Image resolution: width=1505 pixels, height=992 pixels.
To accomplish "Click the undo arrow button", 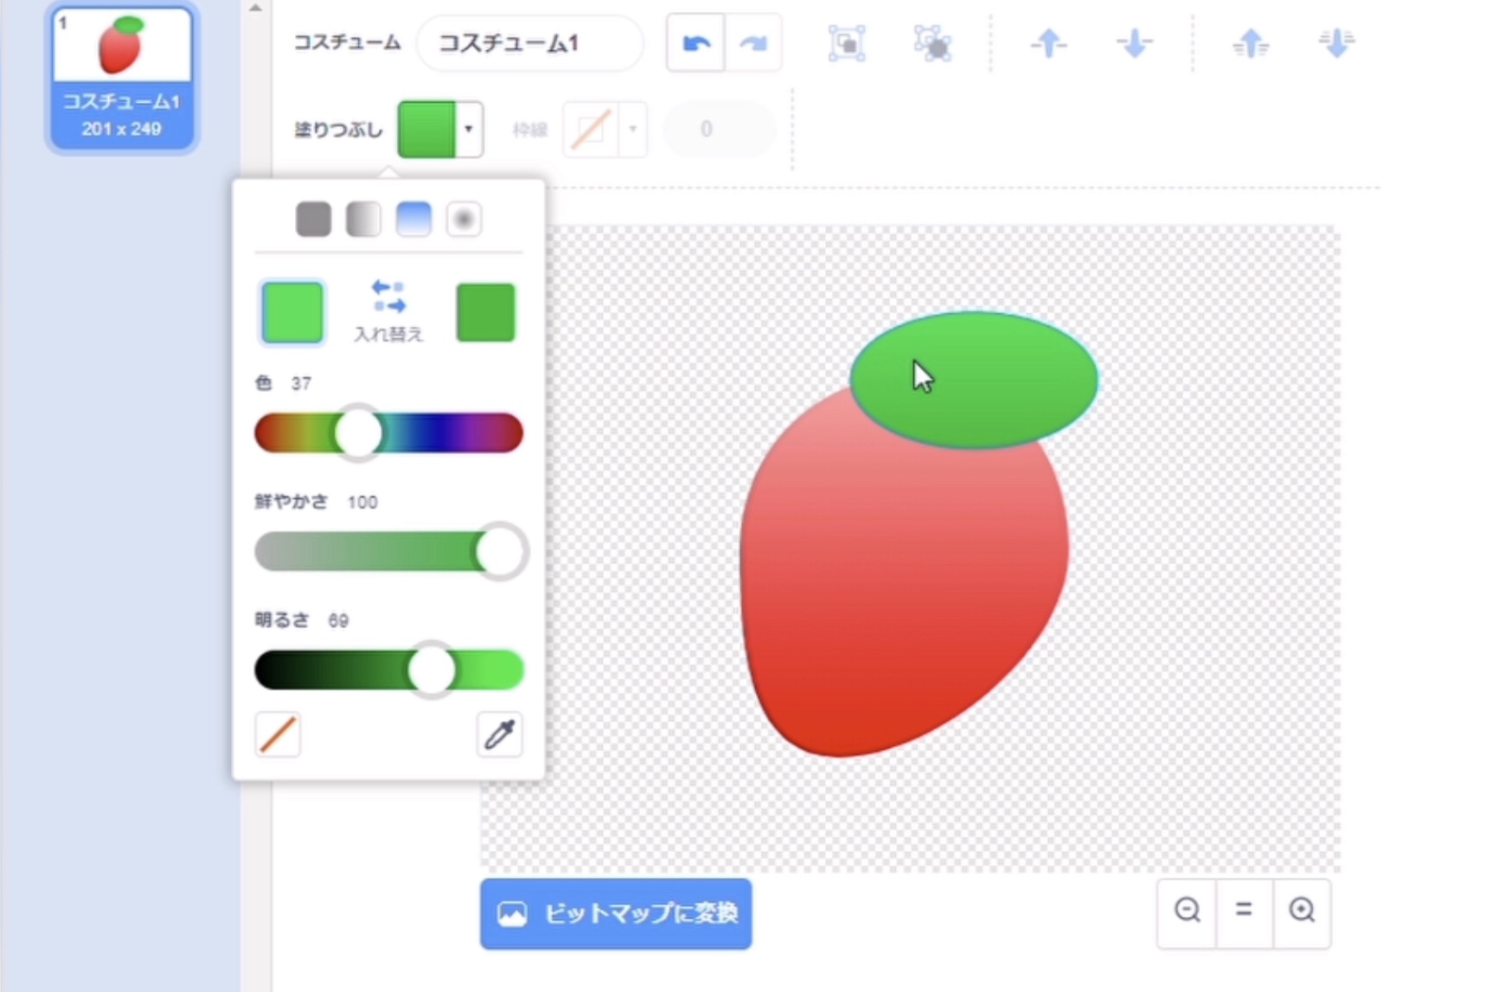I will click(x=695, y=42).
